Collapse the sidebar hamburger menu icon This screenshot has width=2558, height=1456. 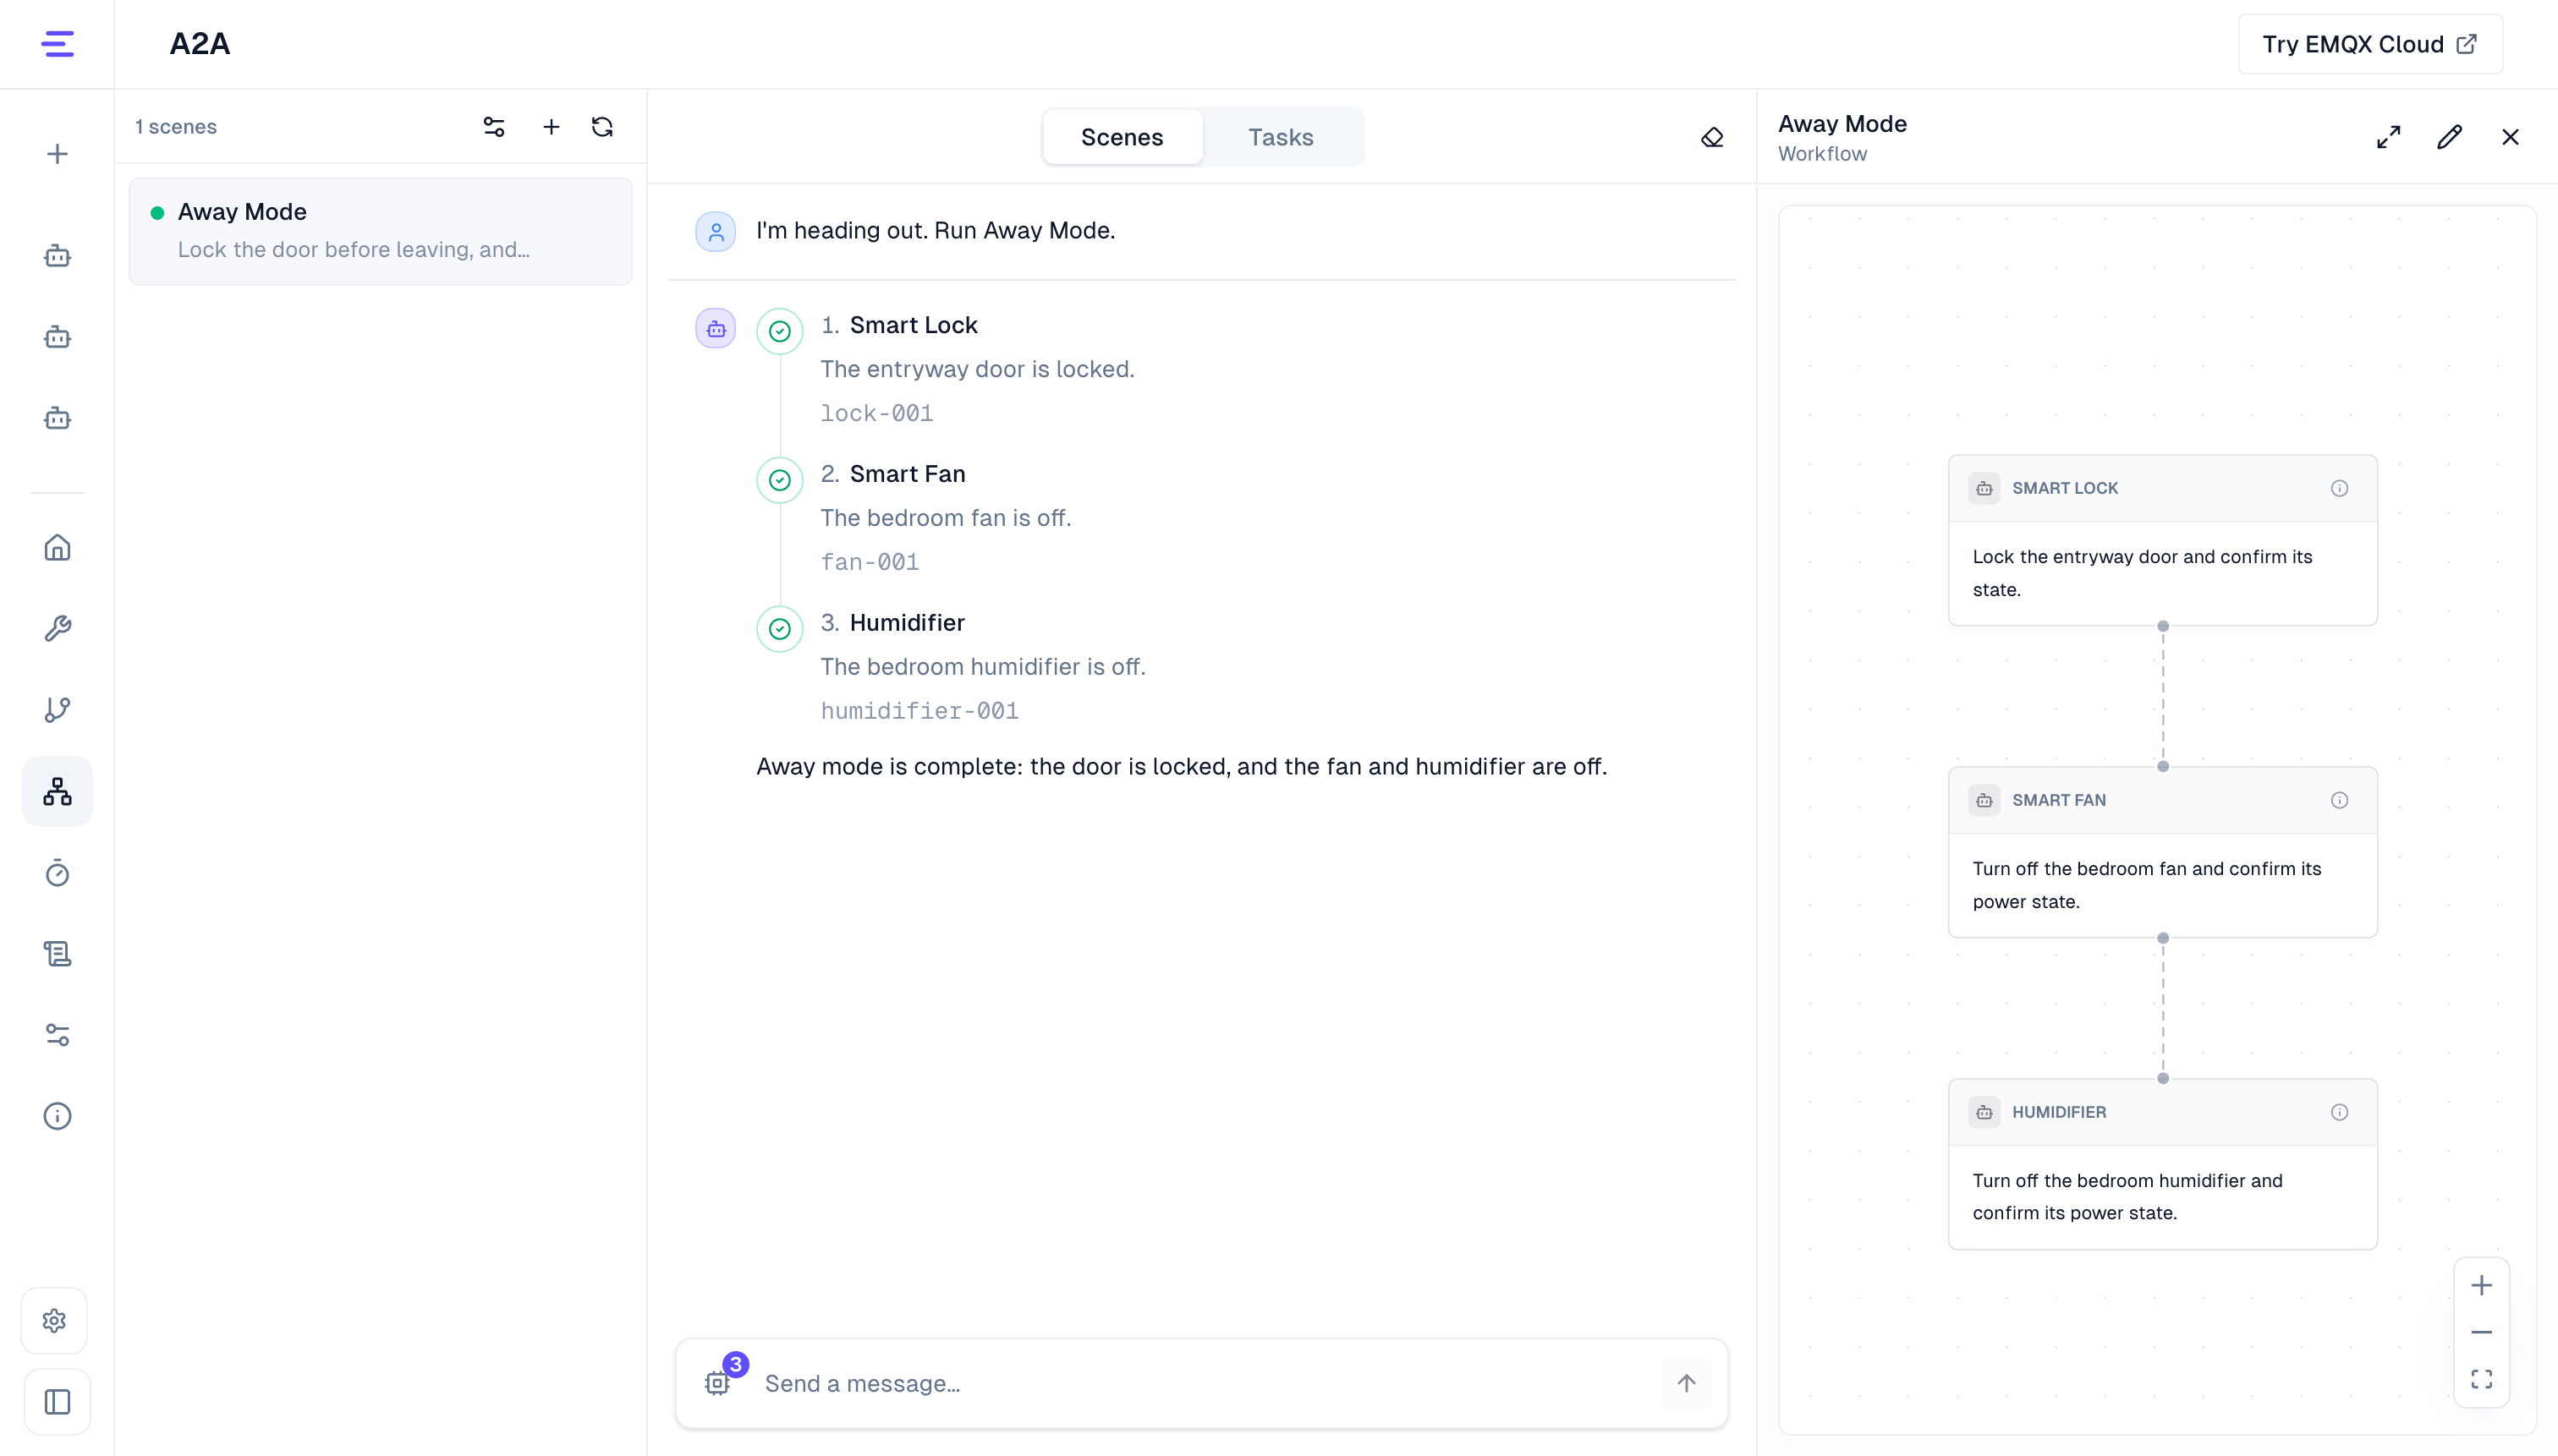click(57, 44)
